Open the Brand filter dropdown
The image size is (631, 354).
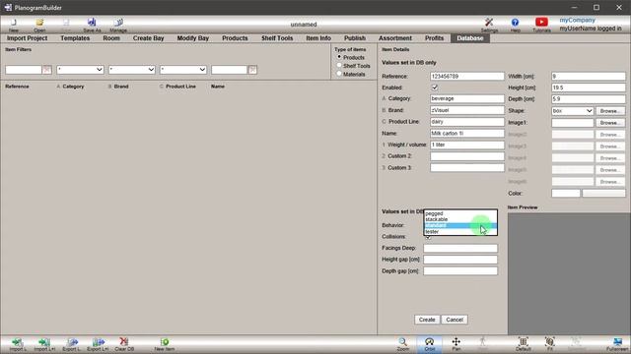point(131,70)
